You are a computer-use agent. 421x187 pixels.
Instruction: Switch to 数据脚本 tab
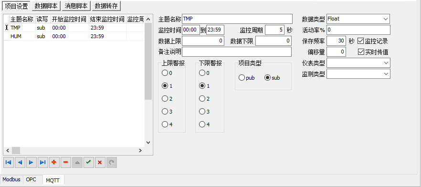point(46,6)
